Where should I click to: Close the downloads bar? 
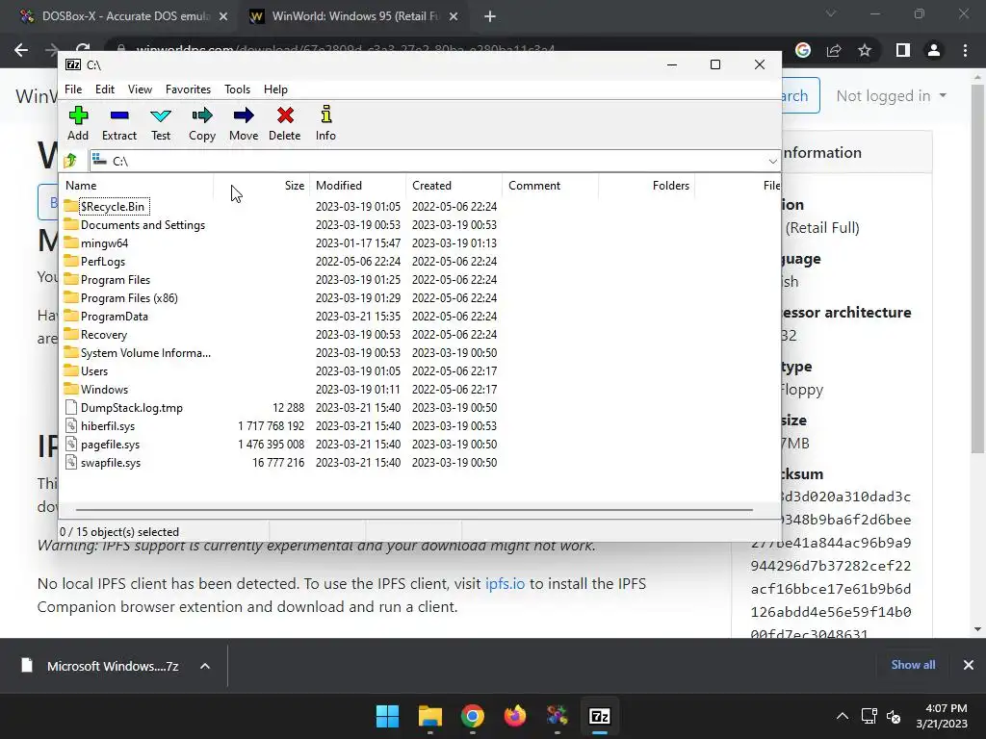pos(969,665)
